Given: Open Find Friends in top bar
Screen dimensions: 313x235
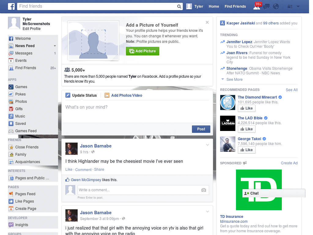Looking at the screenshot, I should point(235,6).
